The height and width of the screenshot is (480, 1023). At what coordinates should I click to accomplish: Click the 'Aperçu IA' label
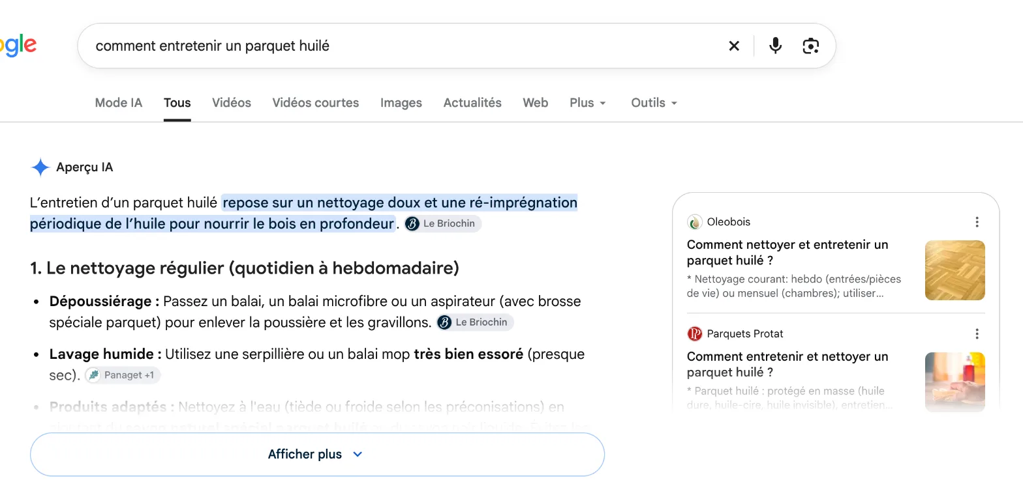click(85, 167)
